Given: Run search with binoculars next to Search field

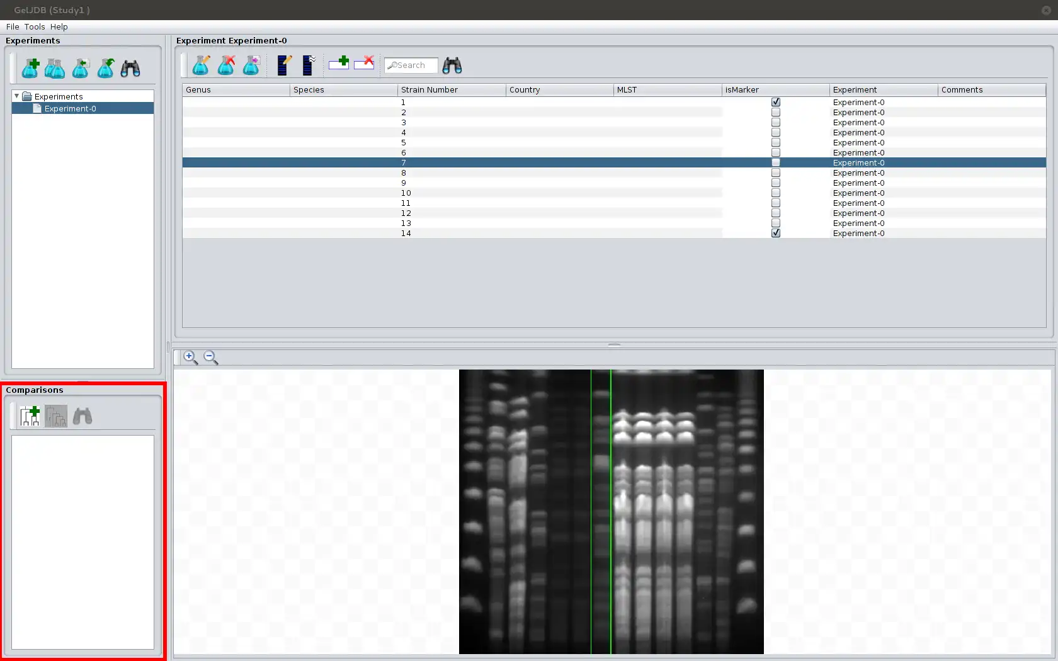Looking at the screenshot, I should [452, 65].
